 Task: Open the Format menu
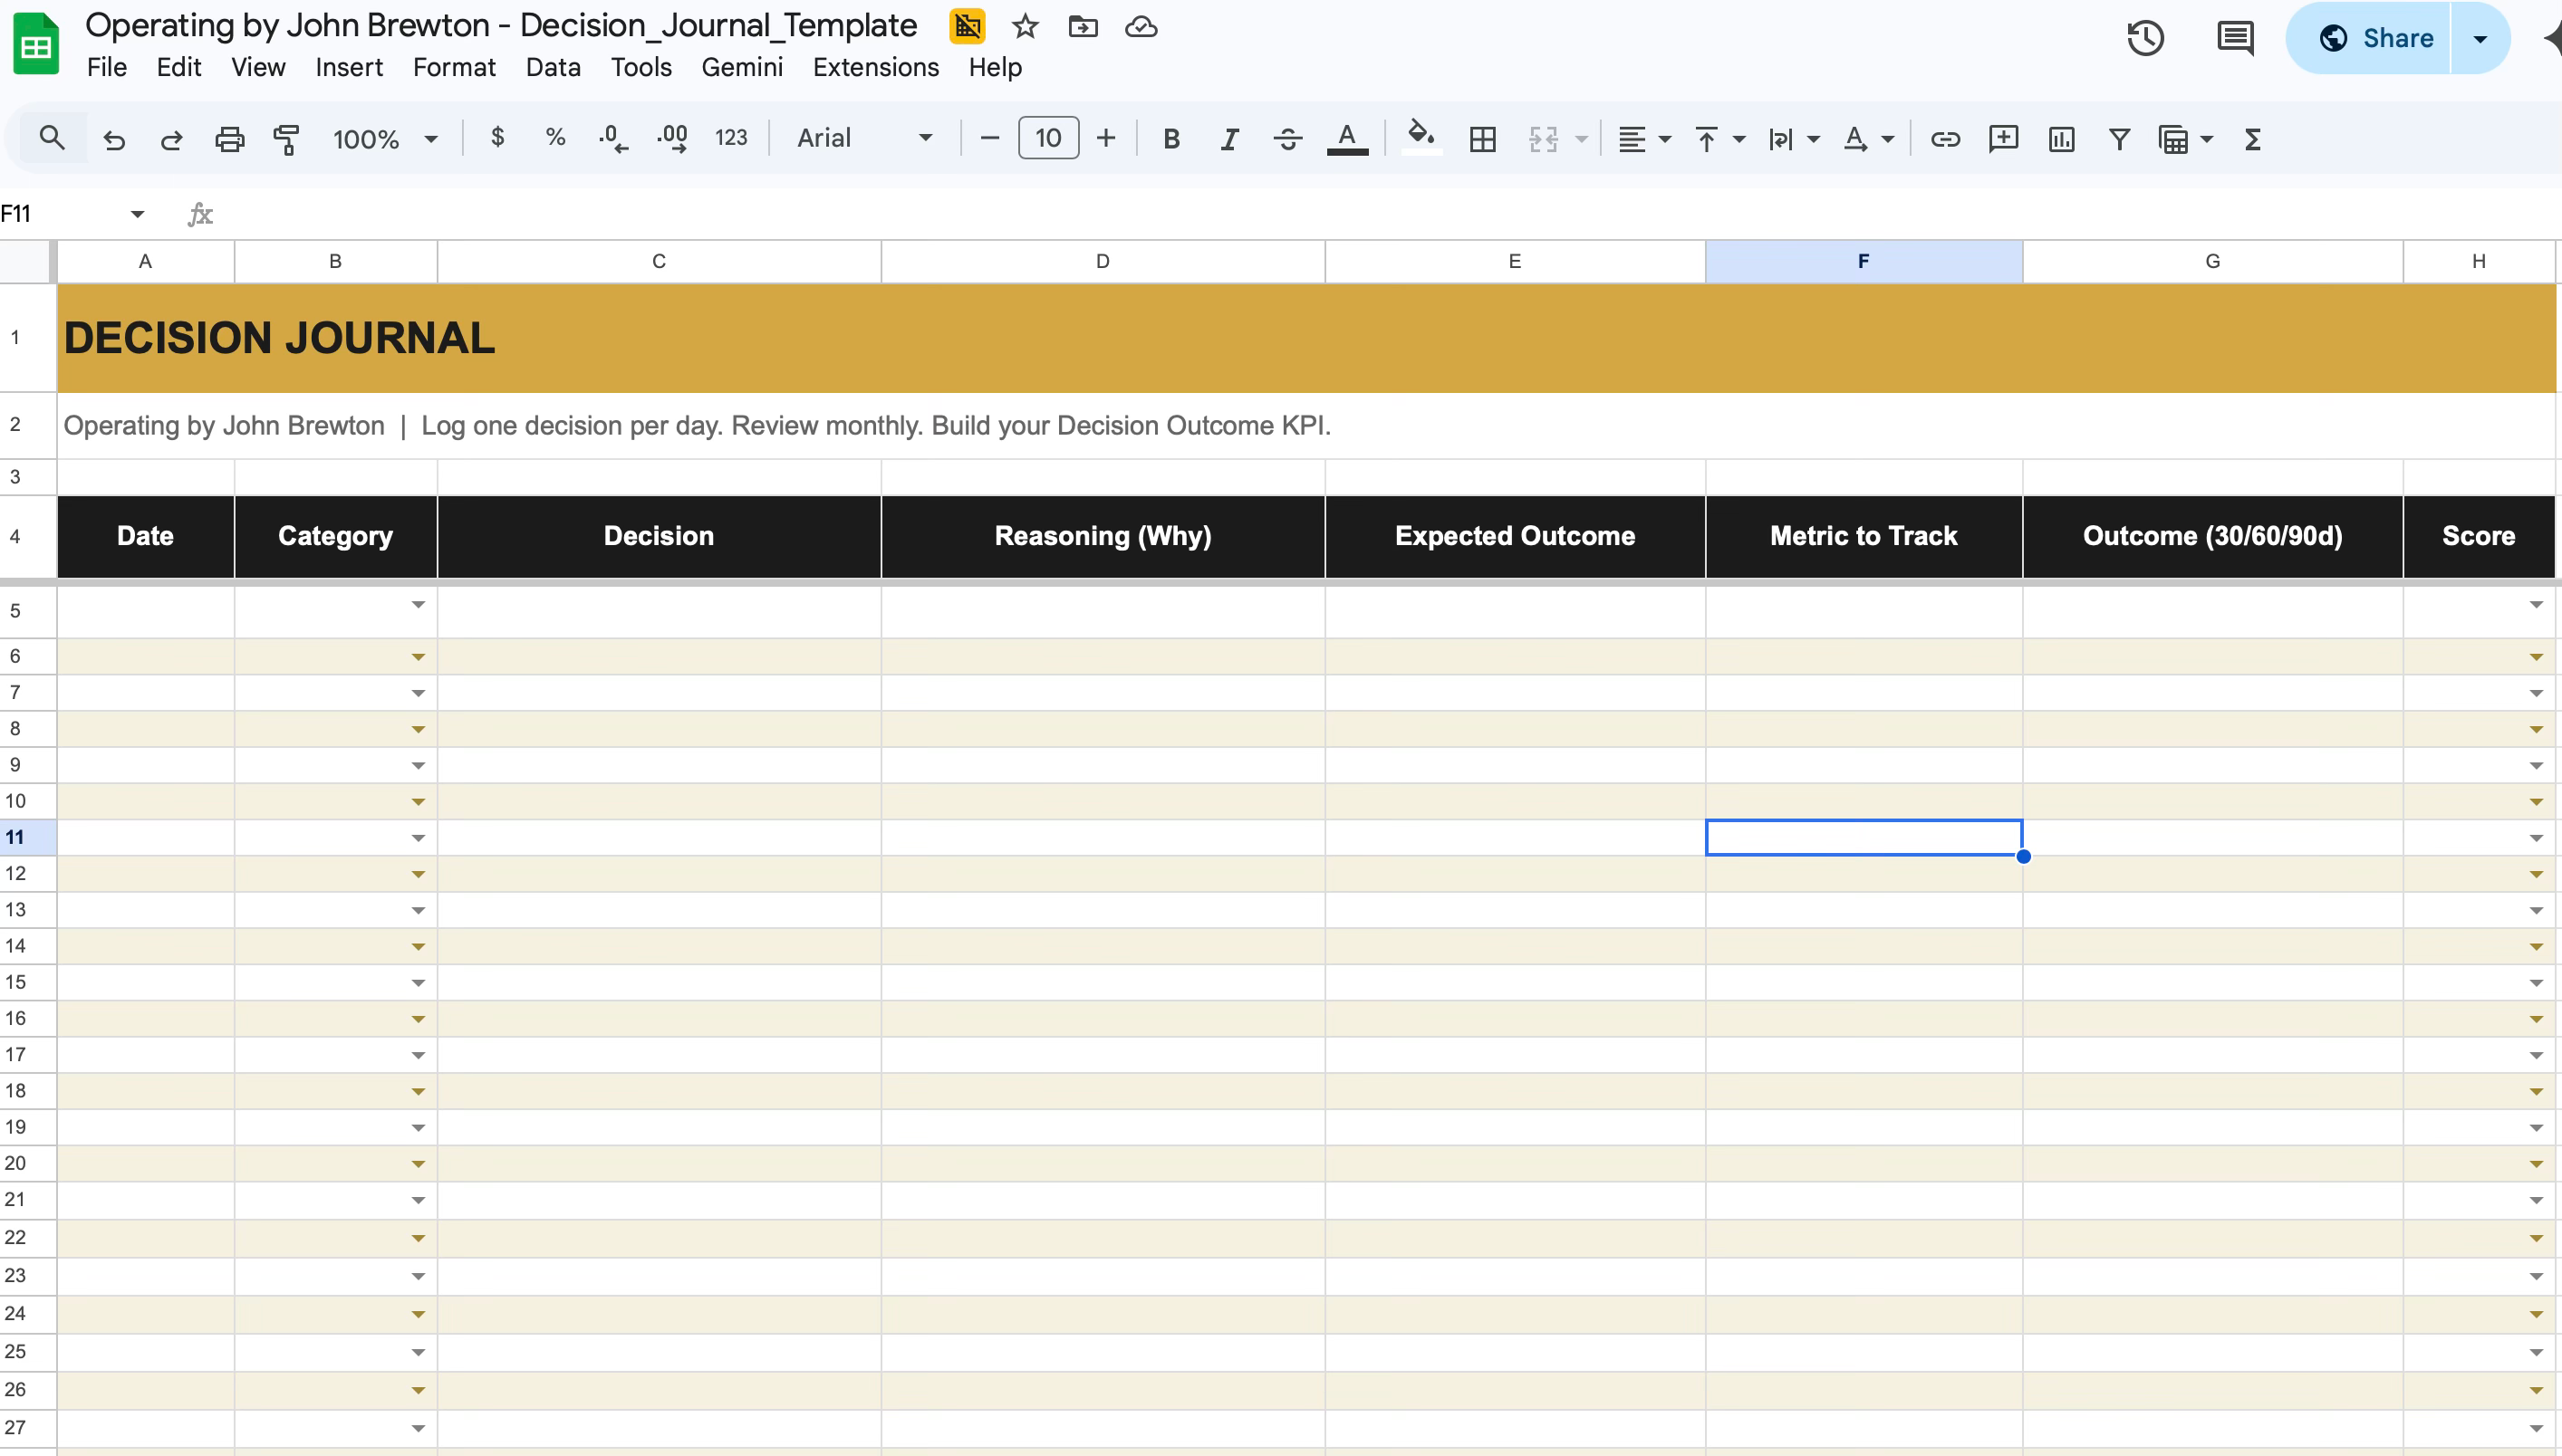[x=453, y=67]
